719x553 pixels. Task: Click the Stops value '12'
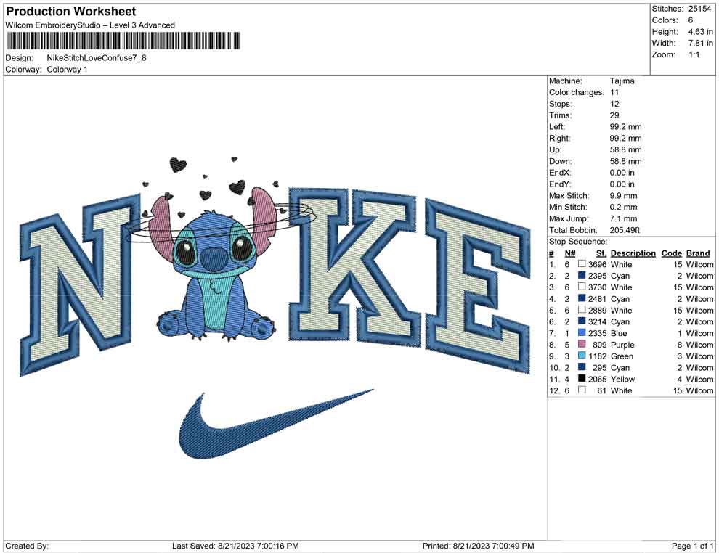(x=614, y=104)
